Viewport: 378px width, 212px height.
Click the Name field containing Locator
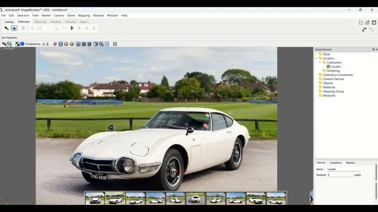[x=344, y=169]
